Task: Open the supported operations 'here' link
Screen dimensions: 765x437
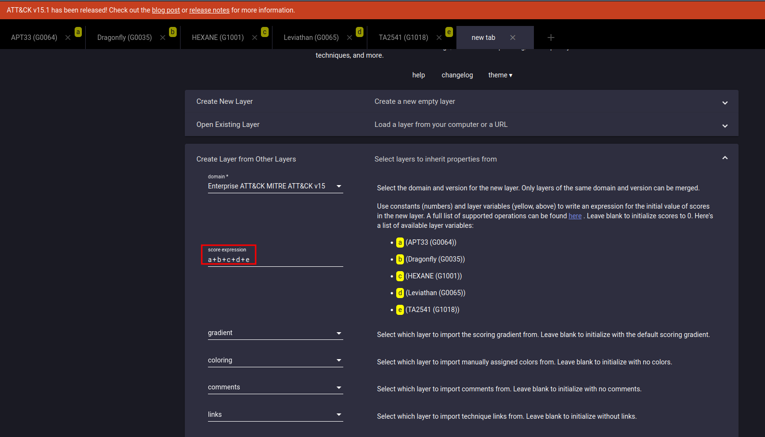Action: (575, 216)
